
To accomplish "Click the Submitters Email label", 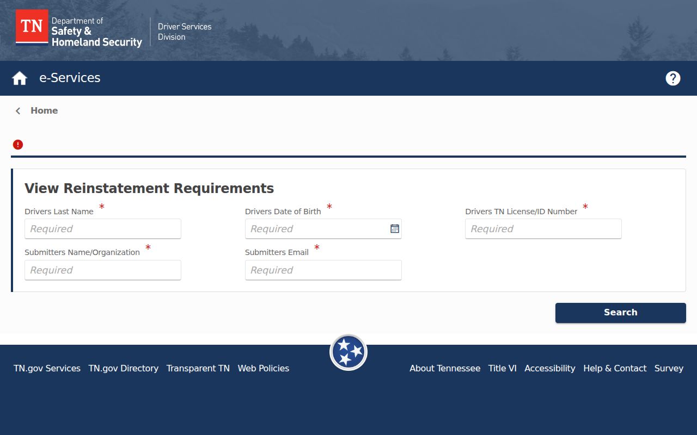I will click(277, 252).
